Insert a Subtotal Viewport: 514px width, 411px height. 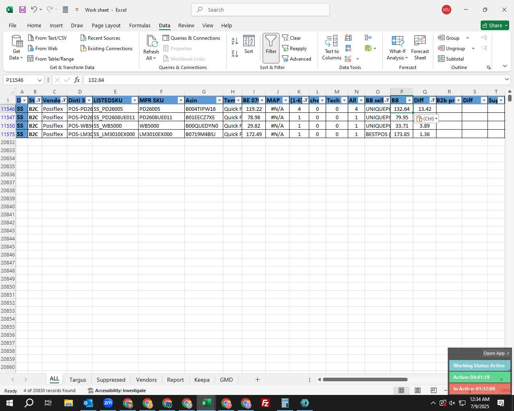(x=451, y=59)
